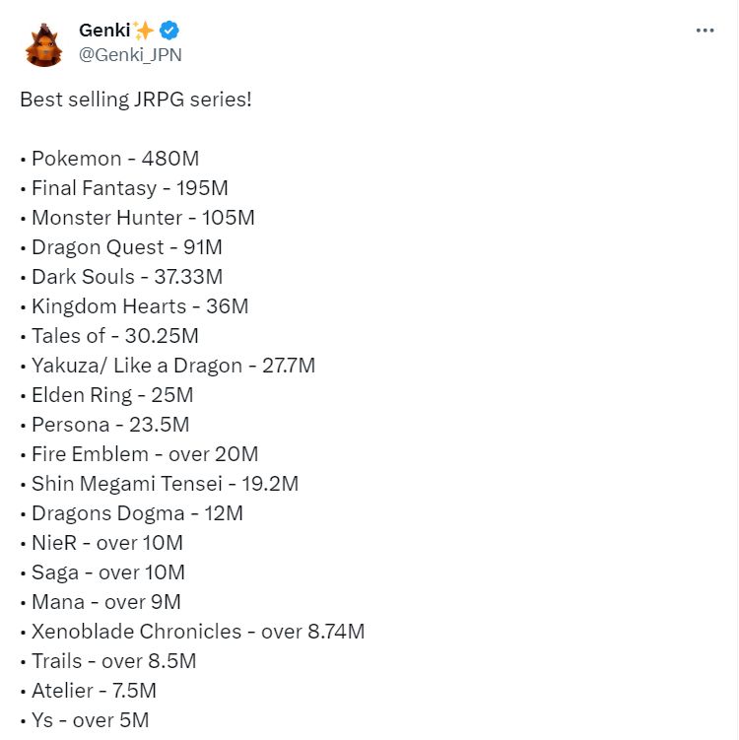Image resolution: width=739 pixels, height=740 pixels.
Task: Open the @Genki_JPN handle link
Action: [x=130, y=55]
